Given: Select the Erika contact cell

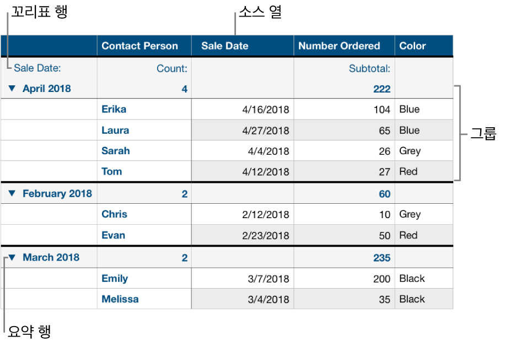Looking at the screenshot, I should 114,109.
